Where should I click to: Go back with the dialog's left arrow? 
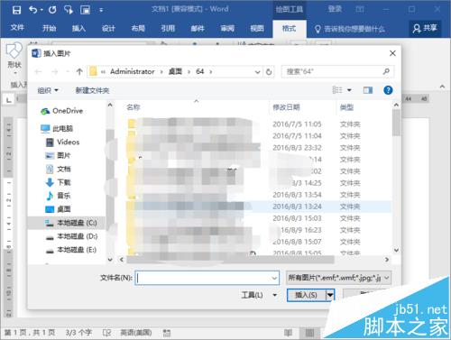coord(38,71)
